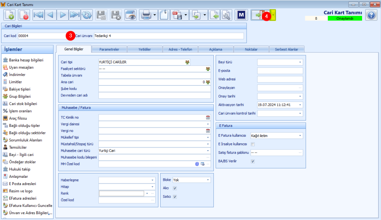This screenshot has width=381, height=220.
Task: Open the Temsilciler entry
Action: (18, 148)
